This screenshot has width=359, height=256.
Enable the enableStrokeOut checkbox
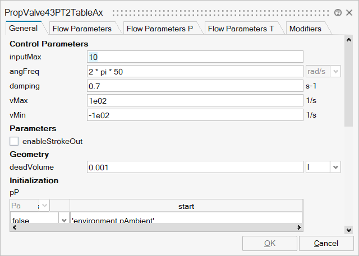point(15,141)
